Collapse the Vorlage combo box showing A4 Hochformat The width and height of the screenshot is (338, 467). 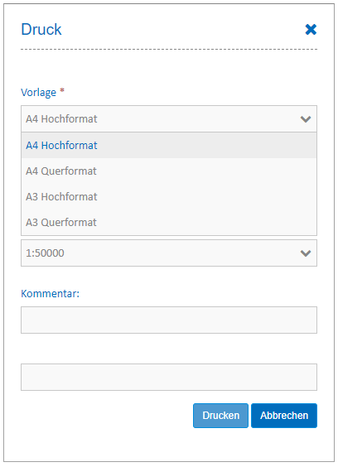tap(169, 119)
